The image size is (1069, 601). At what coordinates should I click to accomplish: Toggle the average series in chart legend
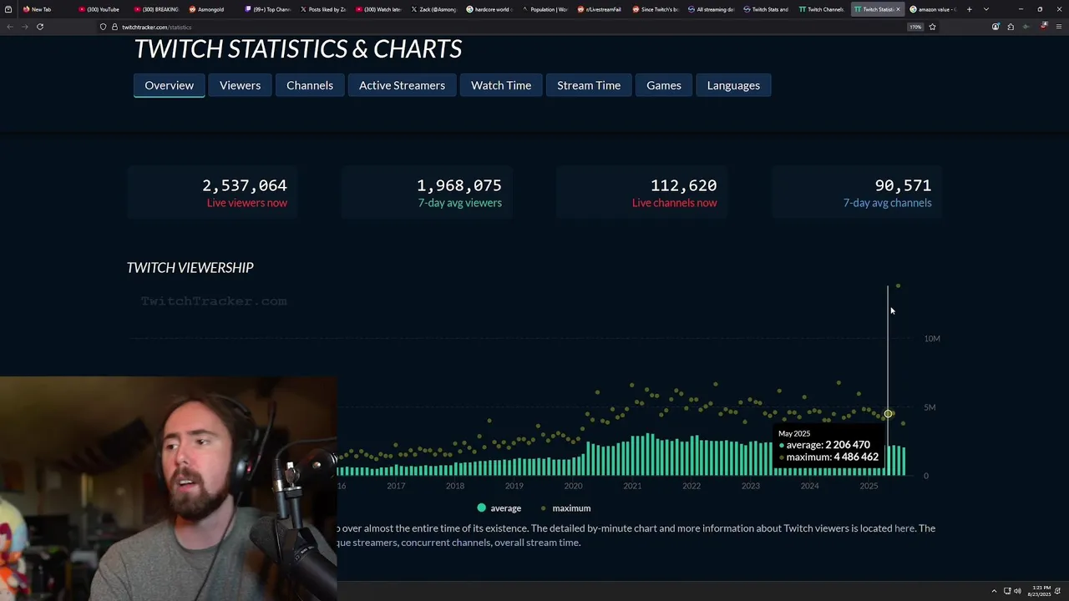(499, 508)
